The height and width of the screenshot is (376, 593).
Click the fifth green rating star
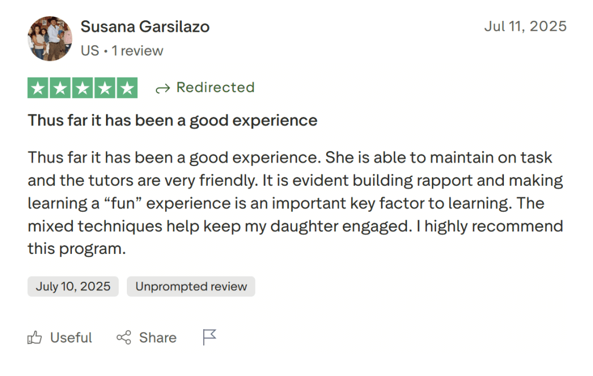127,88
